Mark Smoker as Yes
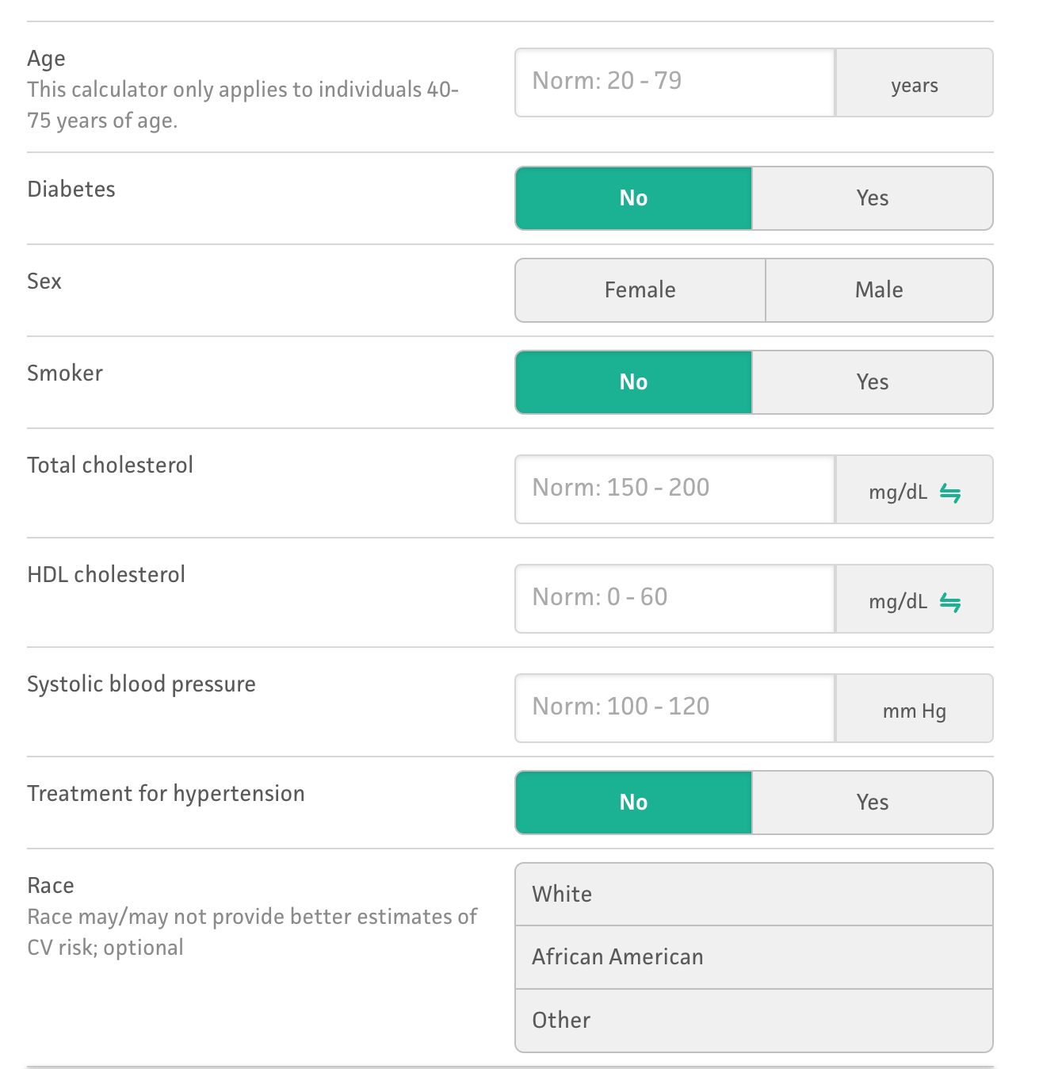 [873, 382]
